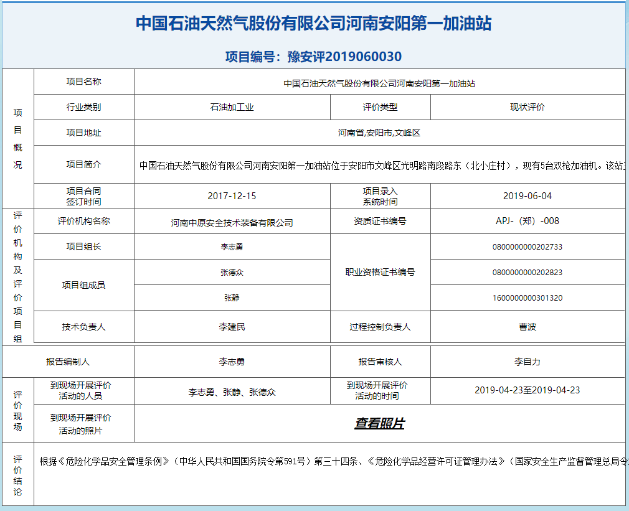Select the 评价结论 section header
Image resolution: width=629 pixels, height=511 pixels.
17,476
